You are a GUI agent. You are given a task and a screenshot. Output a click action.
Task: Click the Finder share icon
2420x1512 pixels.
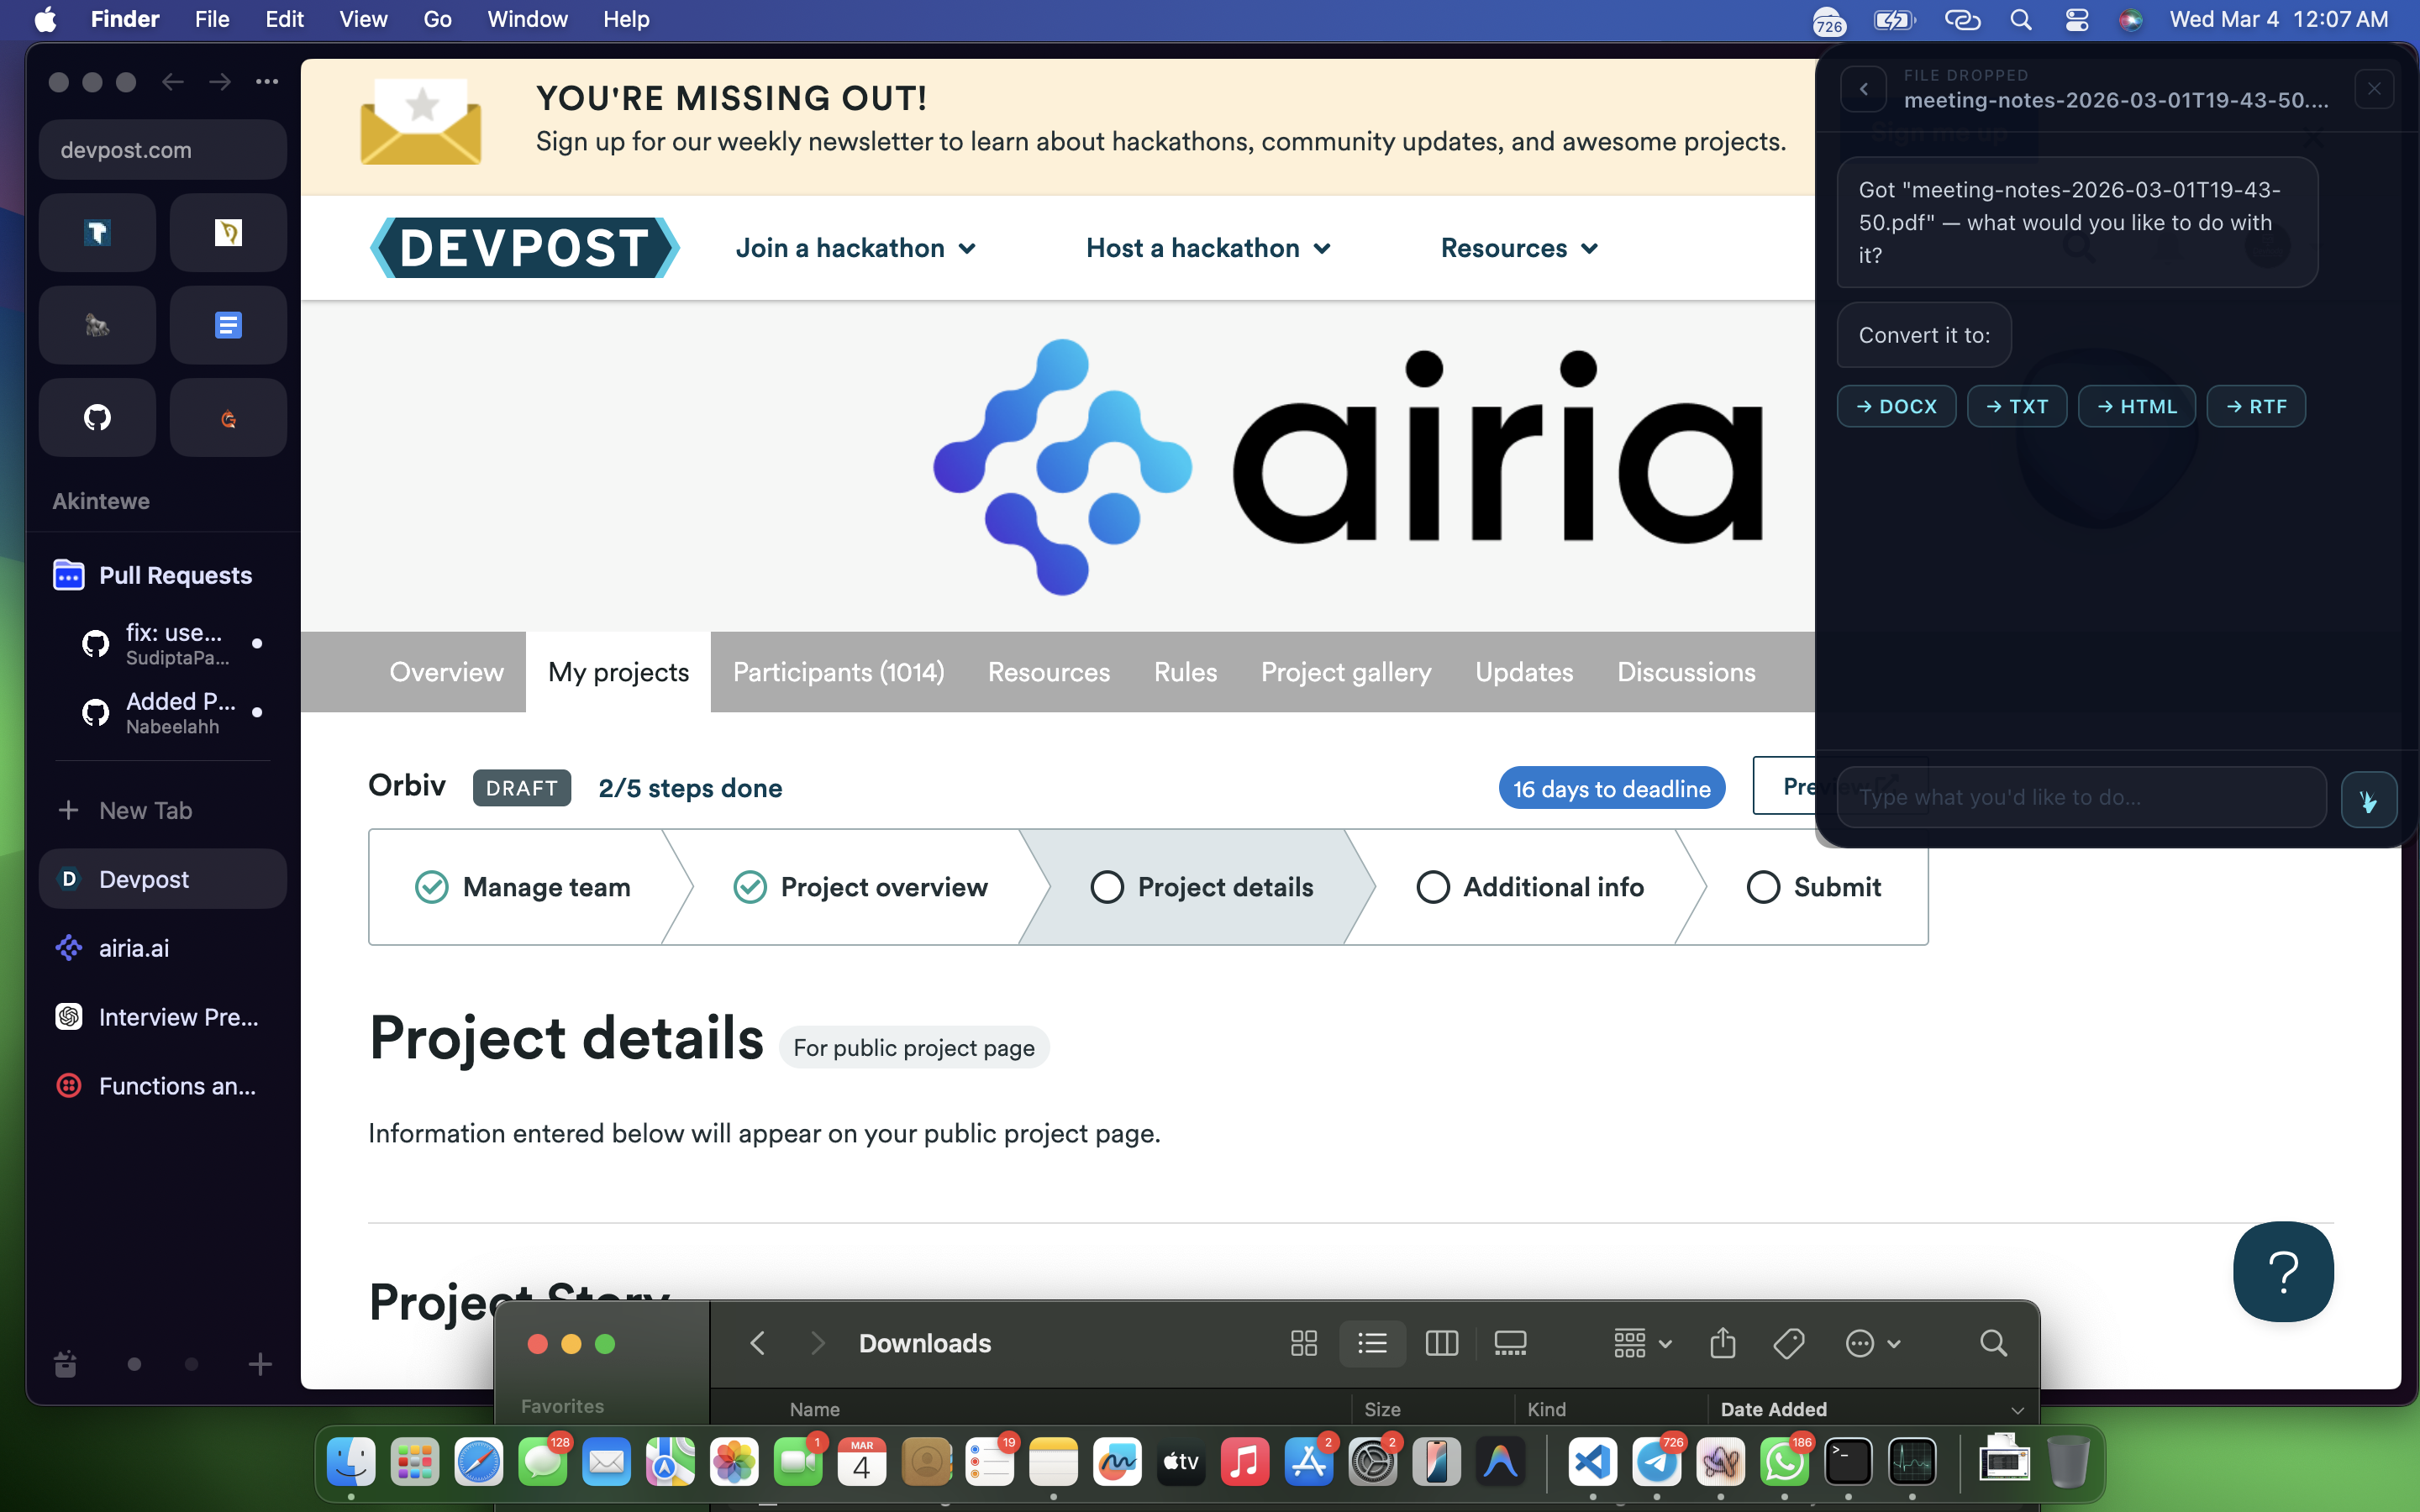click(1722, 1343)
